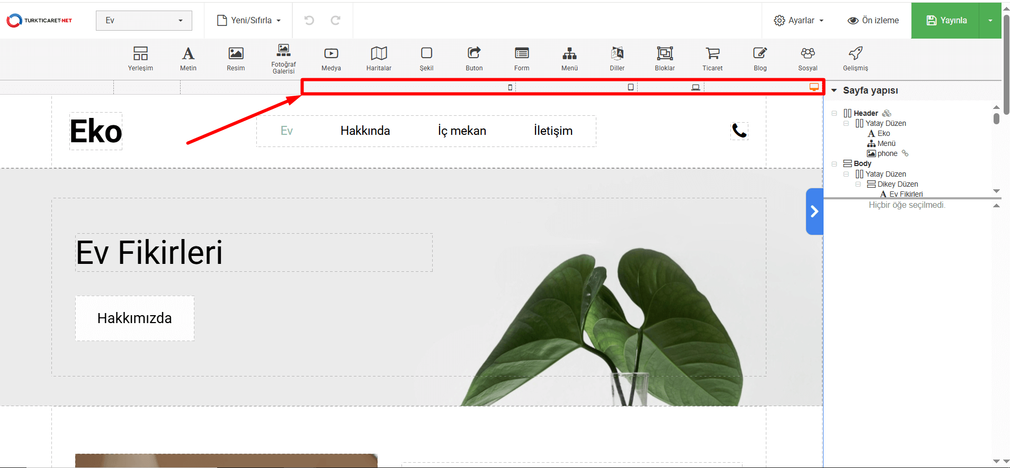Select Eko in the page structure tree
The height and width of the screenshot is (468, 1010).
883,133
